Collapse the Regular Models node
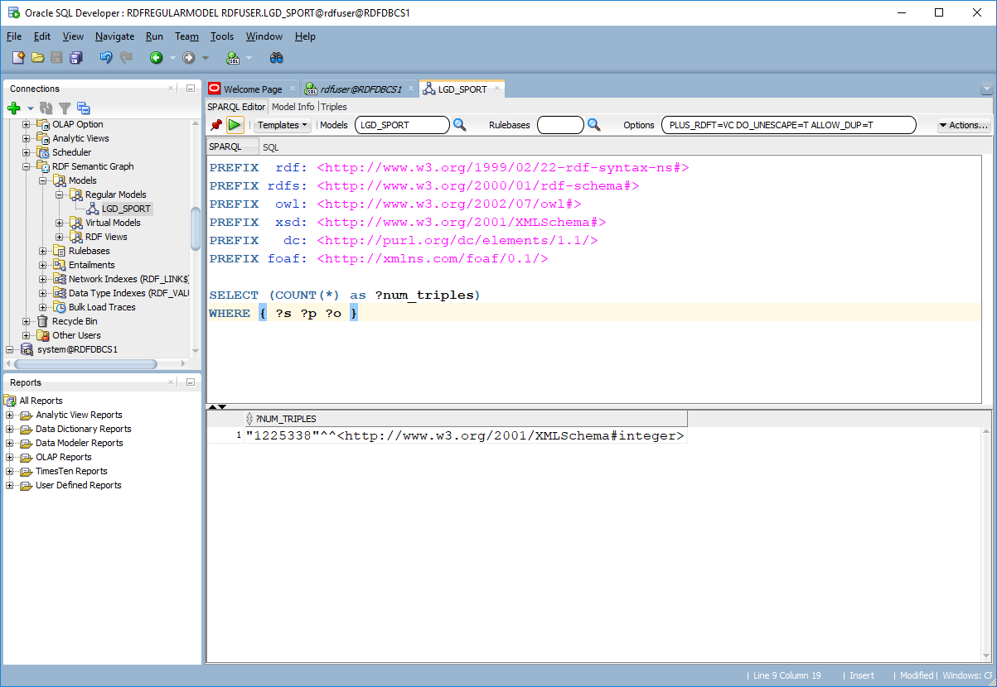 (60, 195)
